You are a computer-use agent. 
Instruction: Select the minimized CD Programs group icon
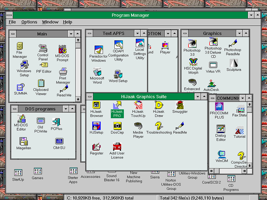(231, 179)
